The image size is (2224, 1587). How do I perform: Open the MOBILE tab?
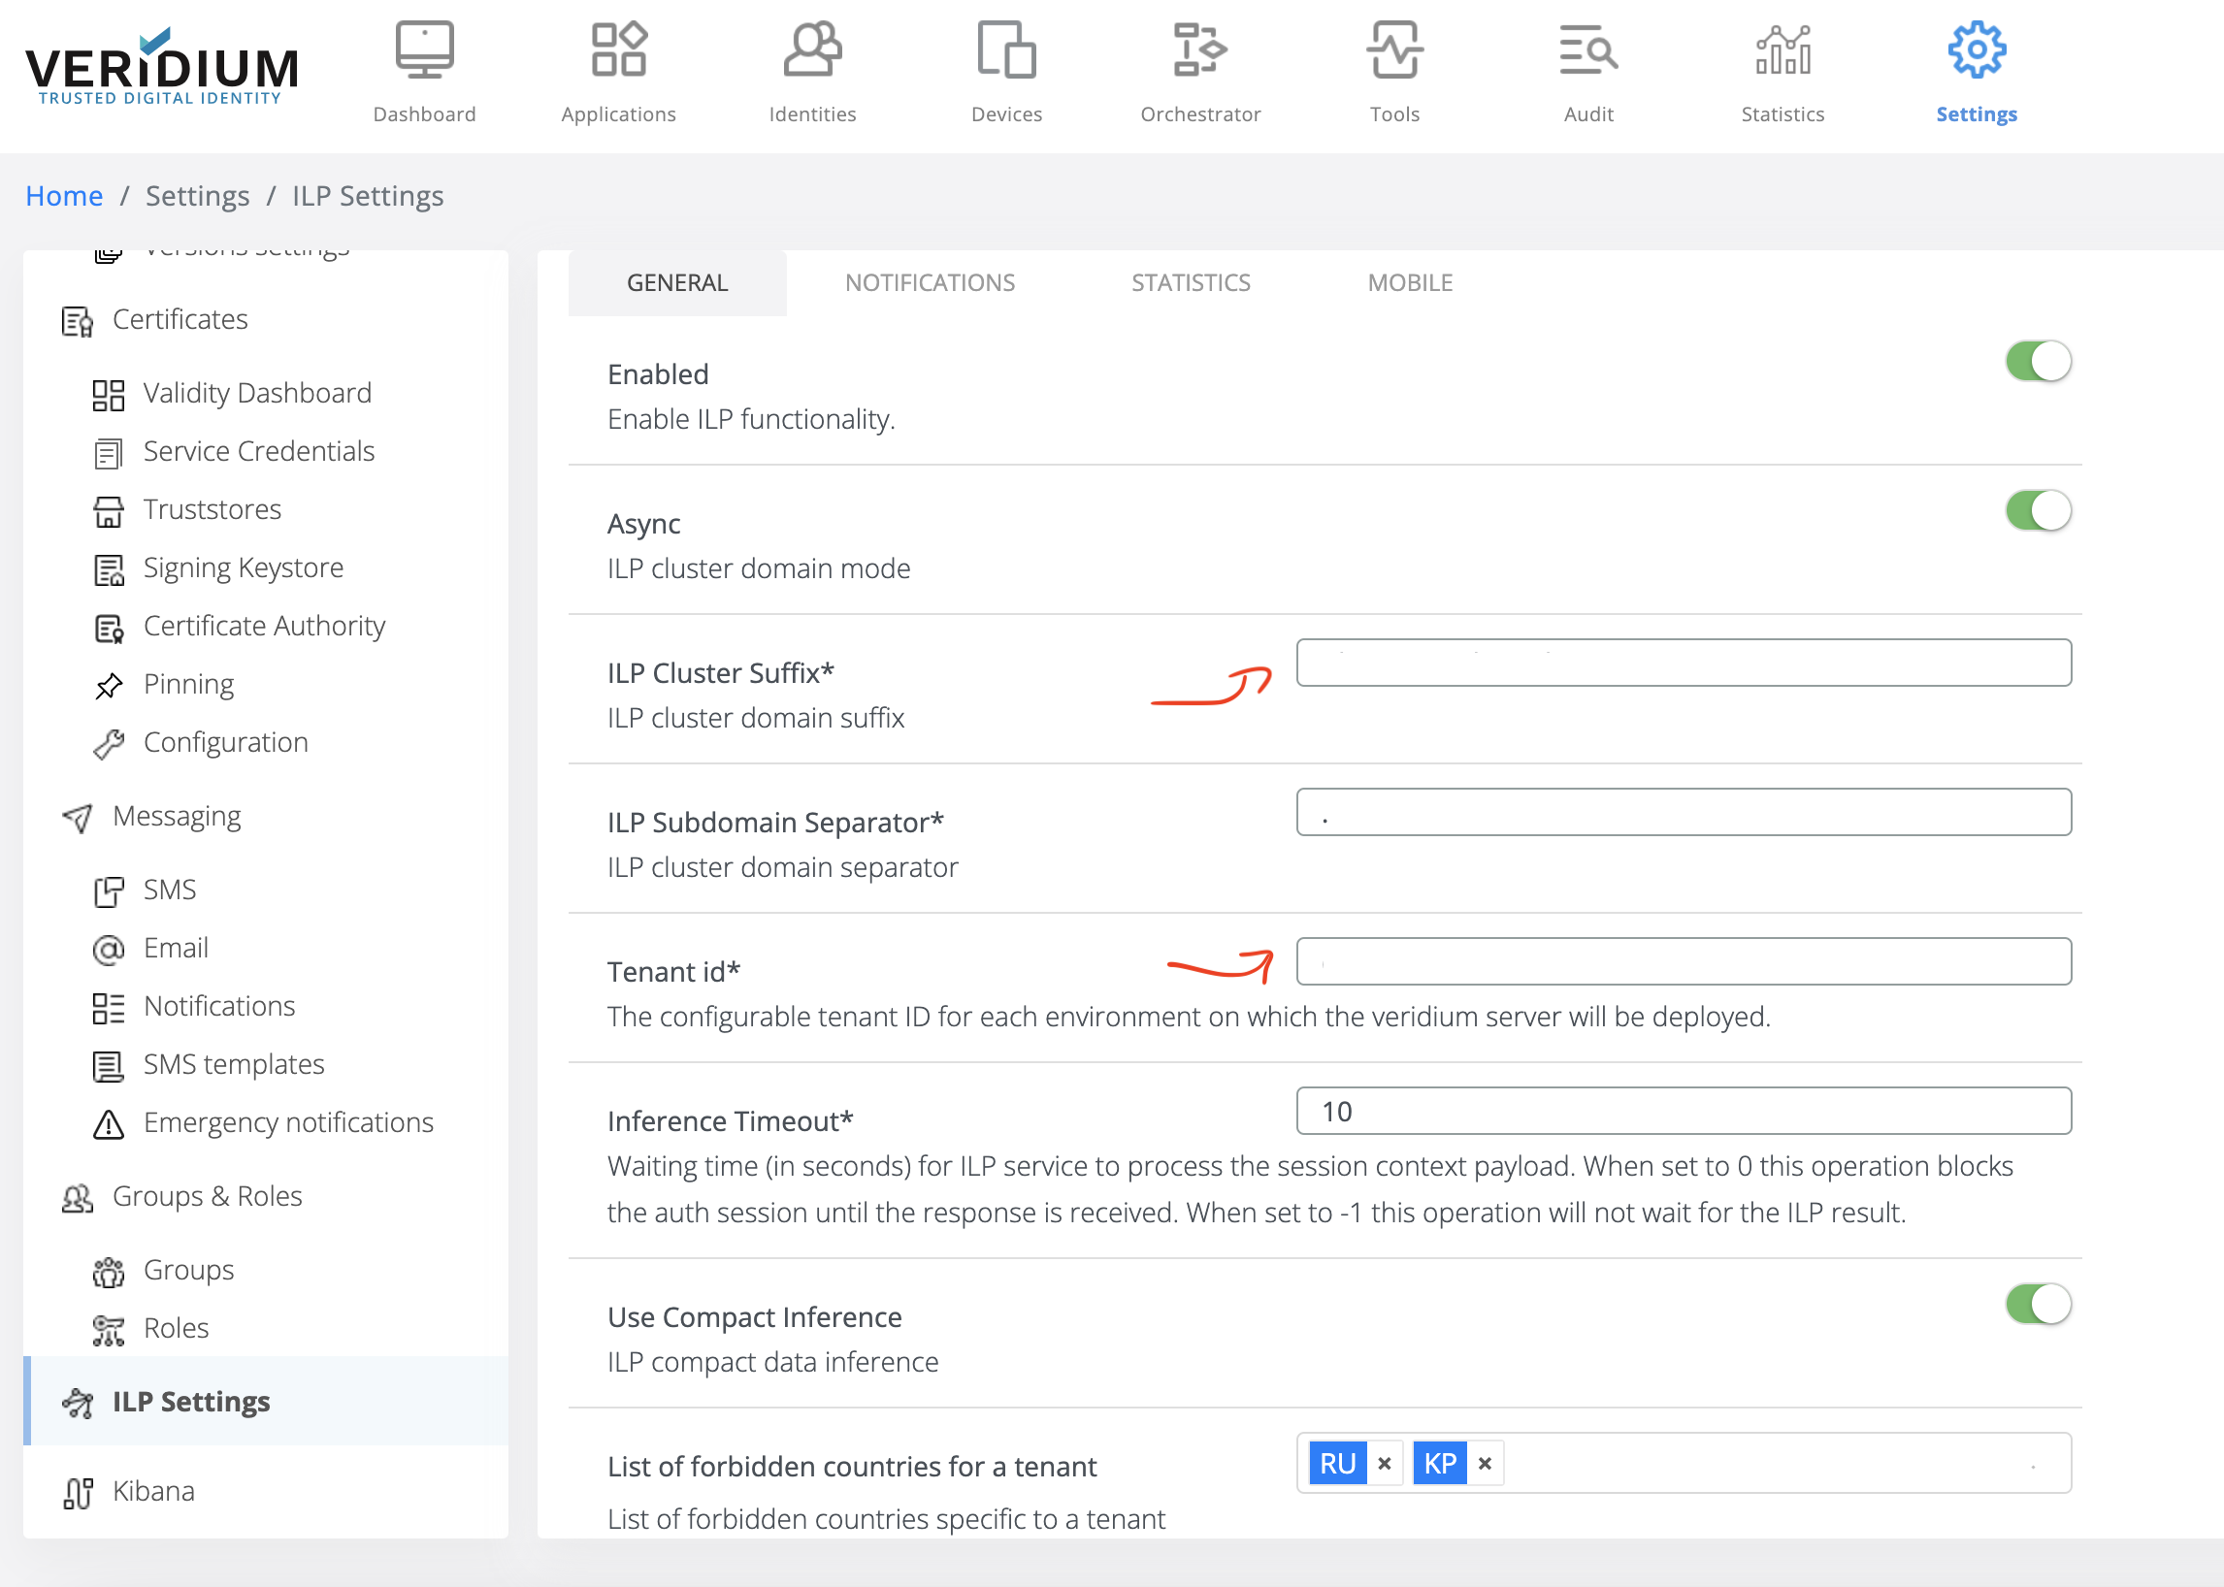pos(1409,282)
